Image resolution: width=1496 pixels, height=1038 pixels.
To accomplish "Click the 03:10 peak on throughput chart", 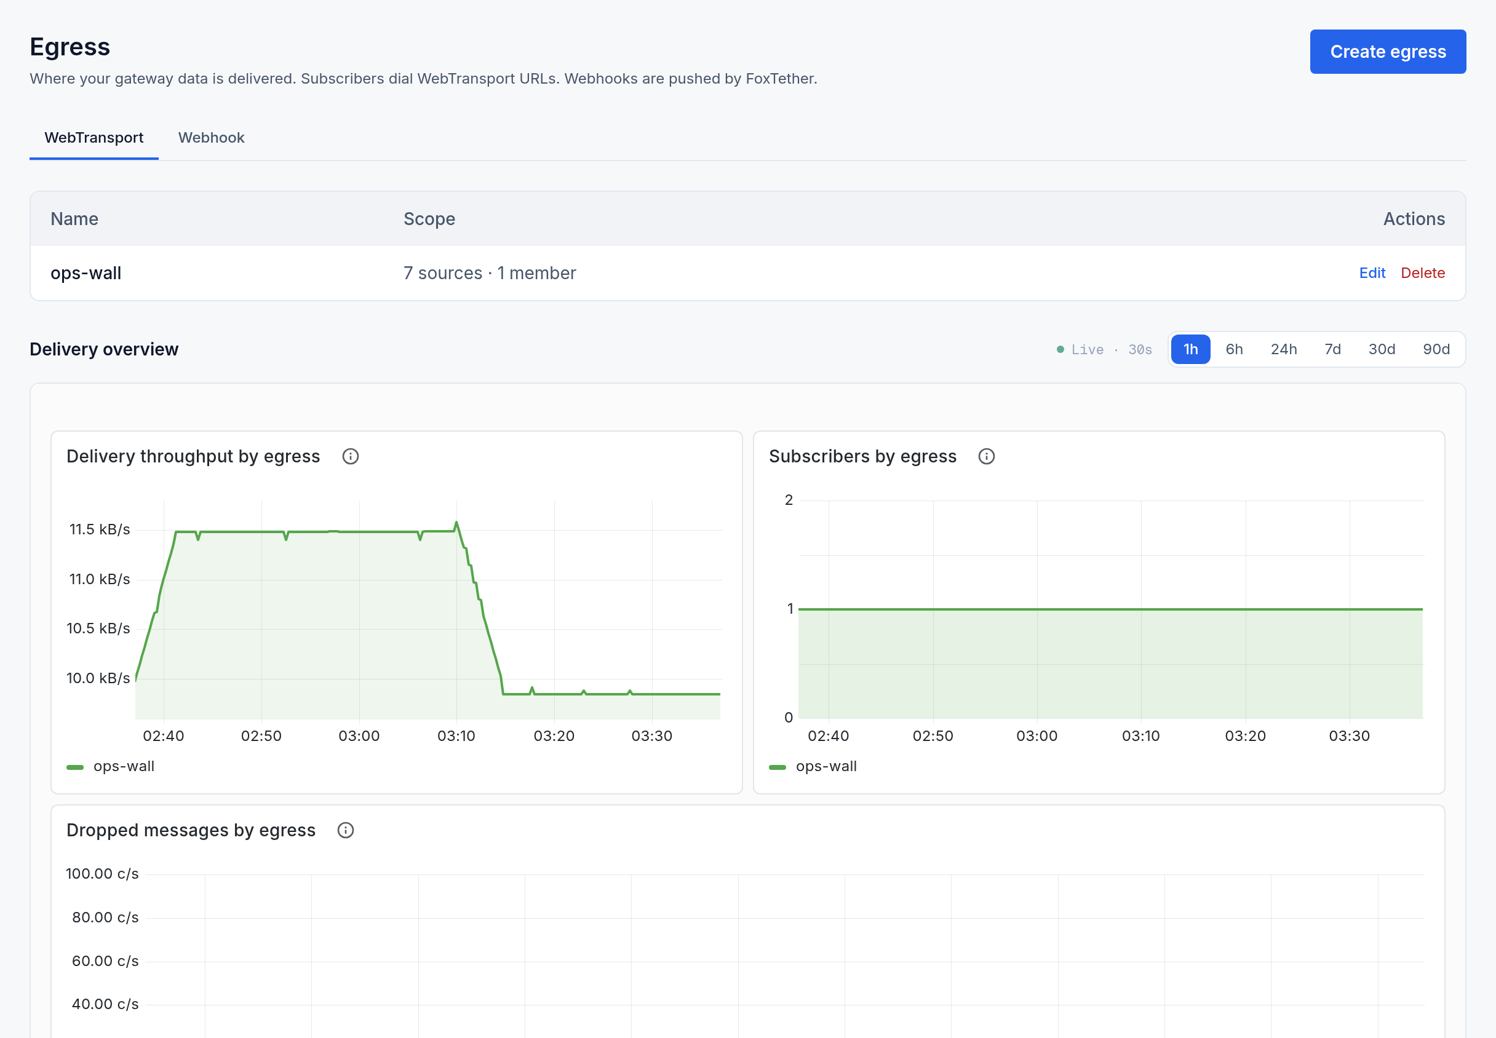I will click(x=456, y=522).
